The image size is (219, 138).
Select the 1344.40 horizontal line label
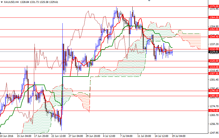click(x=214, y=37)
